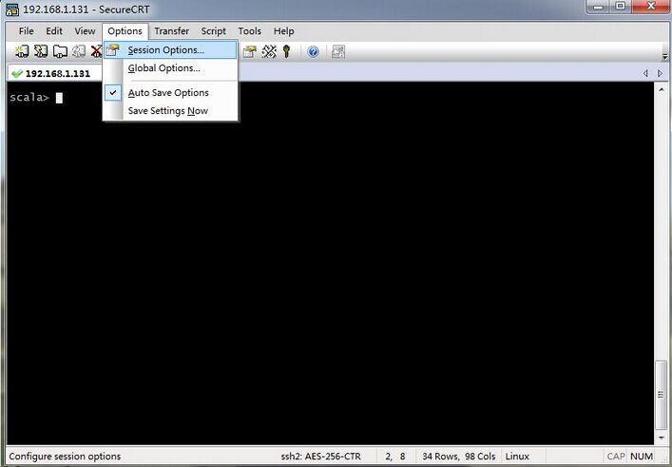Viewport: 672px width, 467px height.
Task: Click the Linux status bar entry
Action: 517,457
